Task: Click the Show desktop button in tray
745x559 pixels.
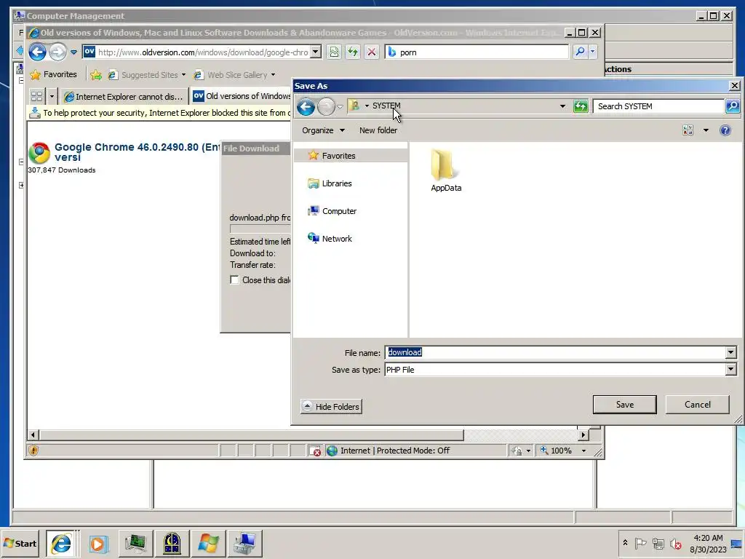Action: click(738, 544)
